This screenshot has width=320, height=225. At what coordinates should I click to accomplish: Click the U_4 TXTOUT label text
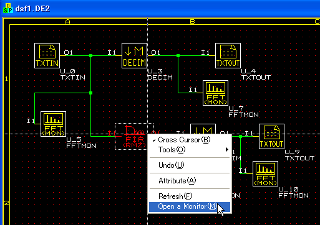pyautogui.click(x=256, y=75)
